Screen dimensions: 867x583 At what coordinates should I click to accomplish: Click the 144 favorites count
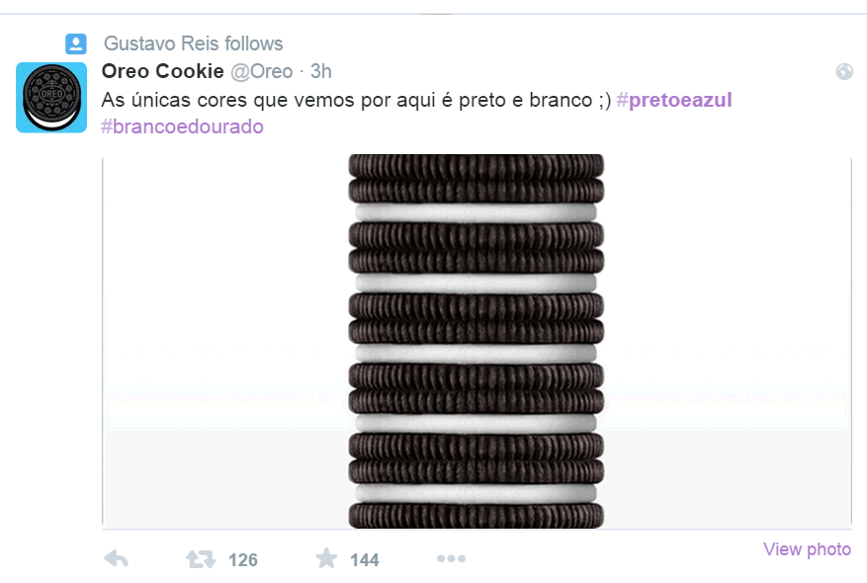click(365, 560)
